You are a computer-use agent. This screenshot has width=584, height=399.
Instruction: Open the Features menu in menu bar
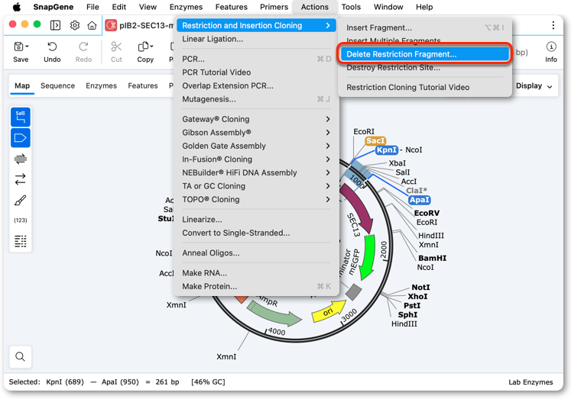click(x=232, y=7)
